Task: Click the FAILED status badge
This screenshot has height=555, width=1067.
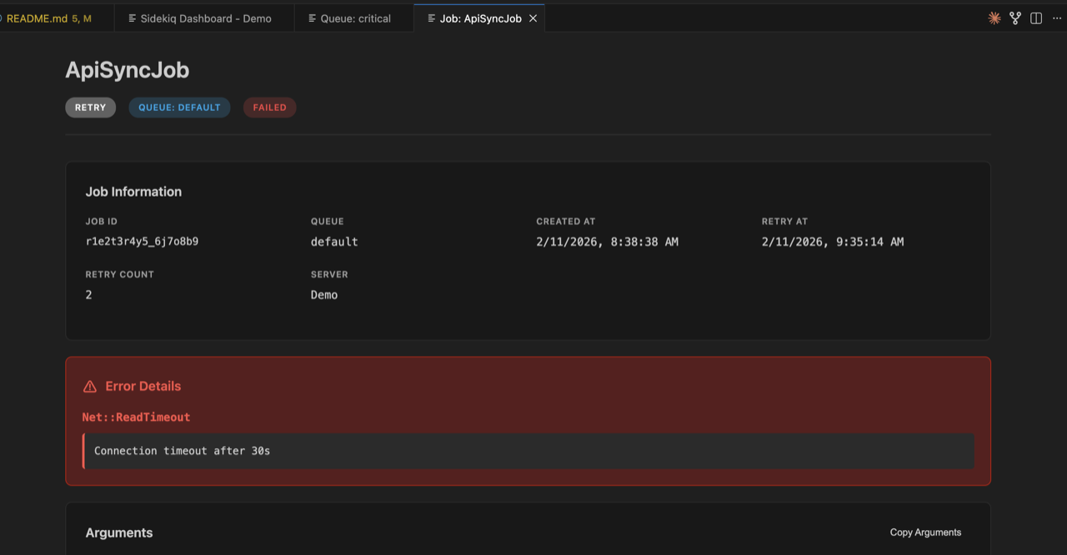Action: click(x=269, y=107)
